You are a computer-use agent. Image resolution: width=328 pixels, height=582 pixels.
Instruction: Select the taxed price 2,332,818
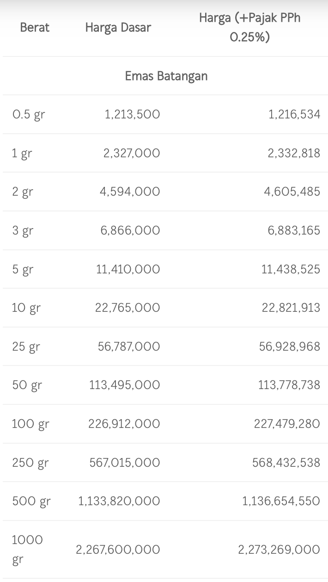pyautogui.click(x=294, y=153)
